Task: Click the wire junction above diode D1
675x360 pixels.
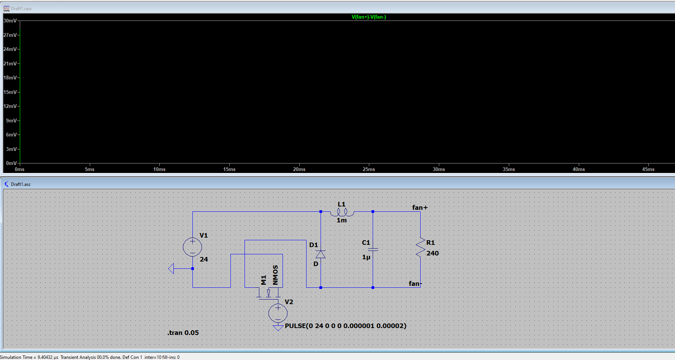Action: point(321,212)
